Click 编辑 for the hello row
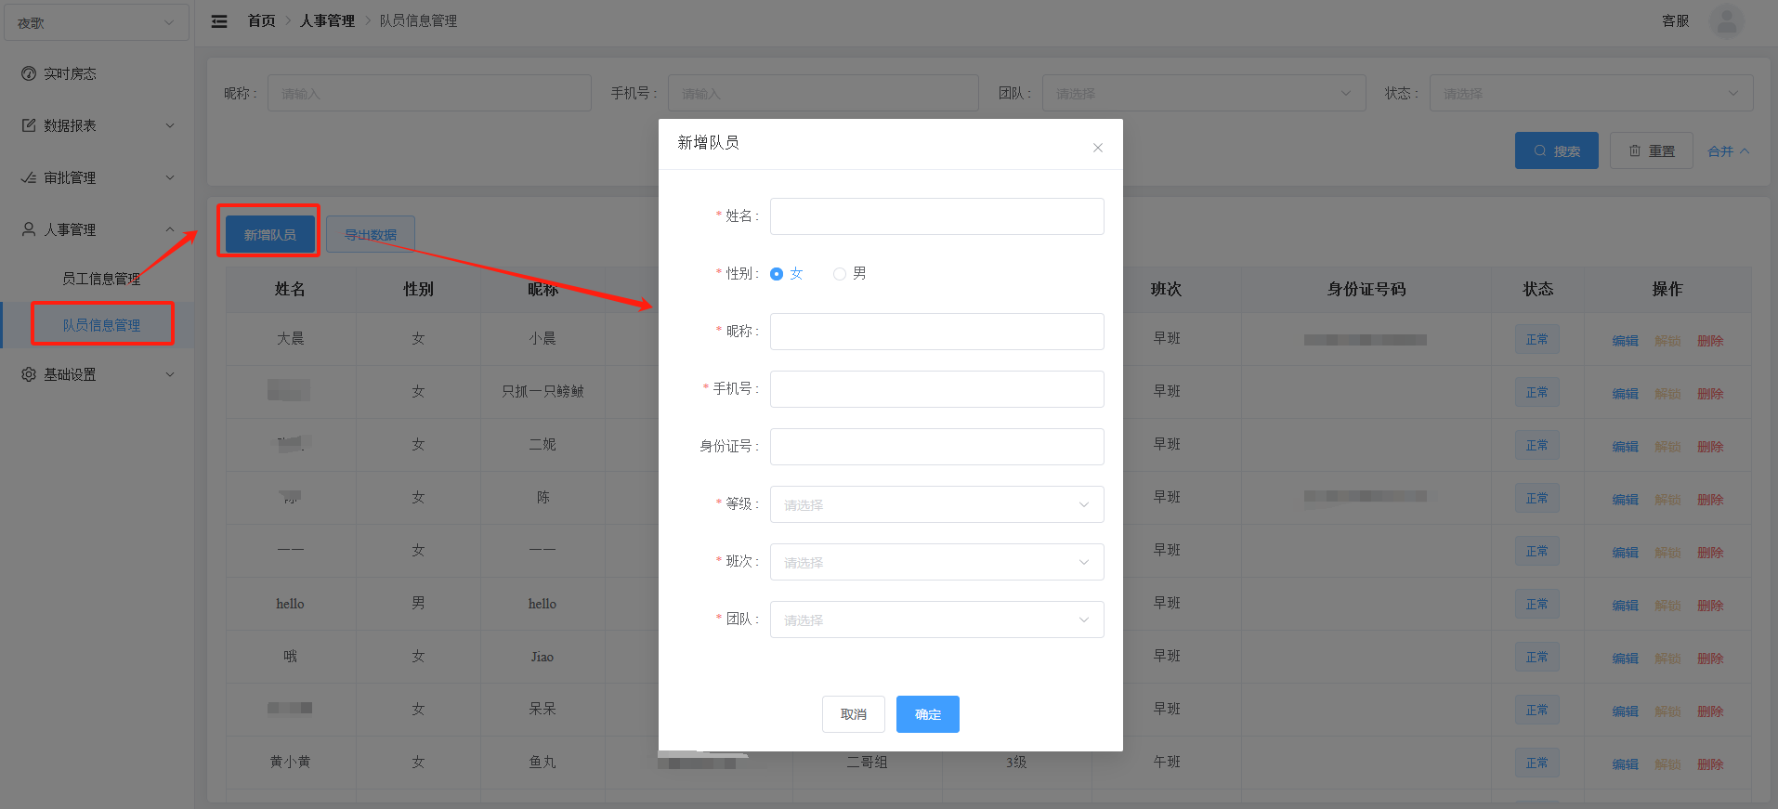Screen dimensions: 1778x809 click(1625, 606)
